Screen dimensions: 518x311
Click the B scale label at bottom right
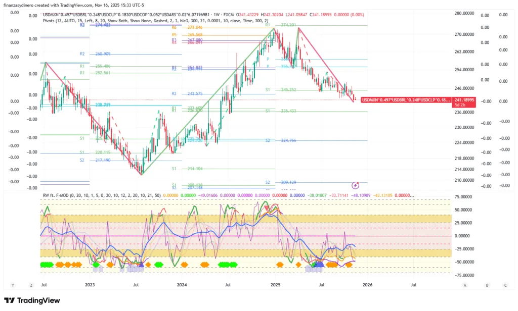pyautogui.click(x=487, y=285)
